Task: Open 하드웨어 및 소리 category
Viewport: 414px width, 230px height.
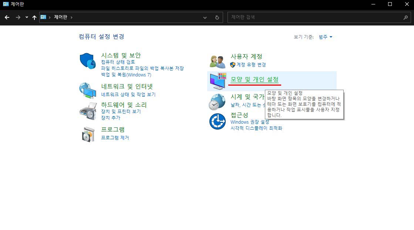Action: click(124, 105)
